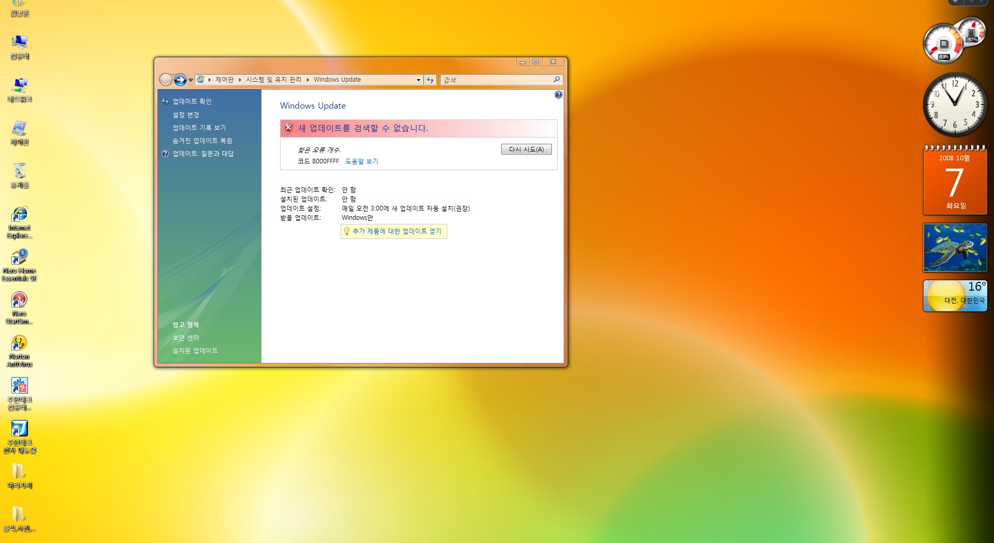Select the 휴지통 recycle bin icon

coord(20,175)
